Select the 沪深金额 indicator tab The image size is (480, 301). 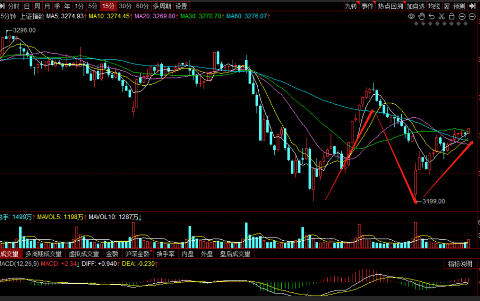137,254
